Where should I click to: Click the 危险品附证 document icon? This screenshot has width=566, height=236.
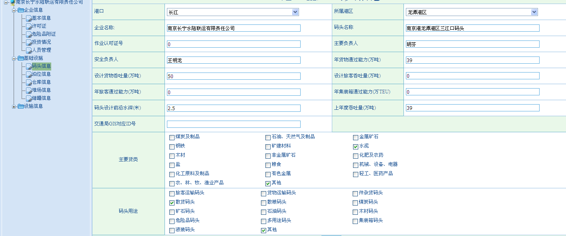tap(29, 34)
